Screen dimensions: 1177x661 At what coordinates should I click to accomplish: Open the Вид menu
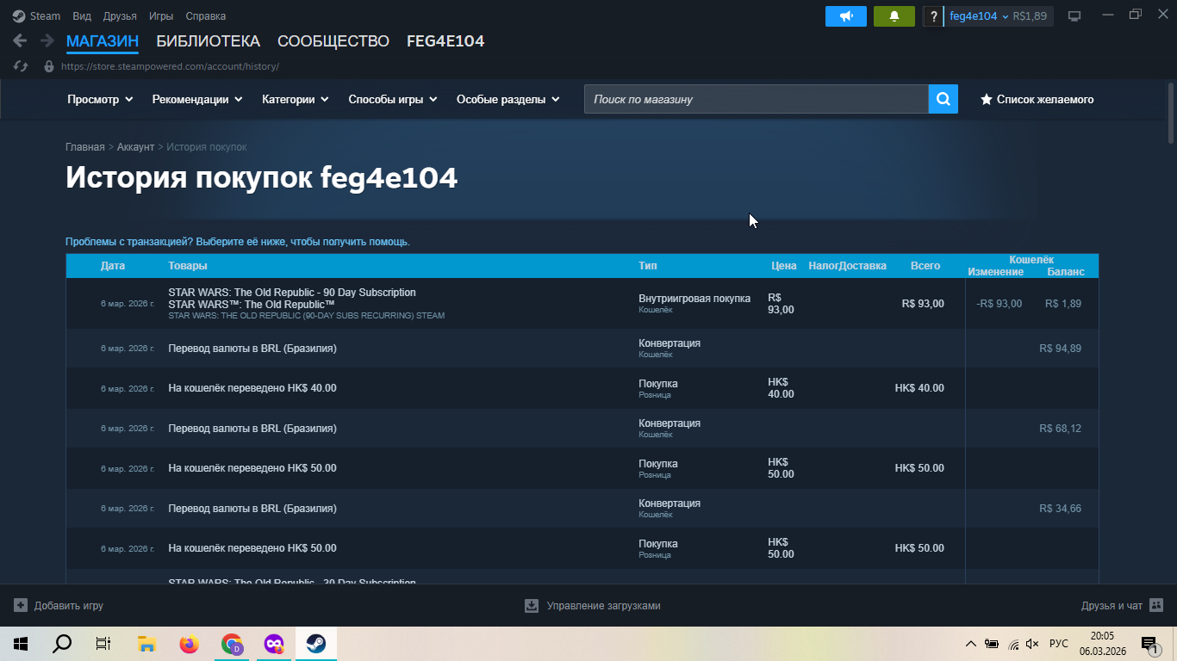pos(82,15)
